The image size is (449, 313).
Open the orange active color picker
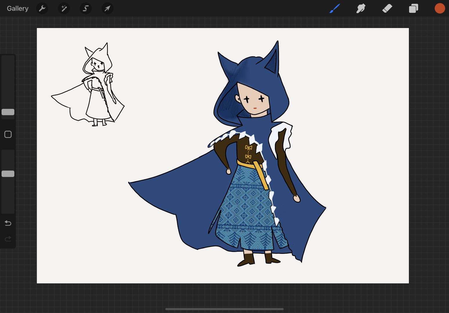coord(440,8)
